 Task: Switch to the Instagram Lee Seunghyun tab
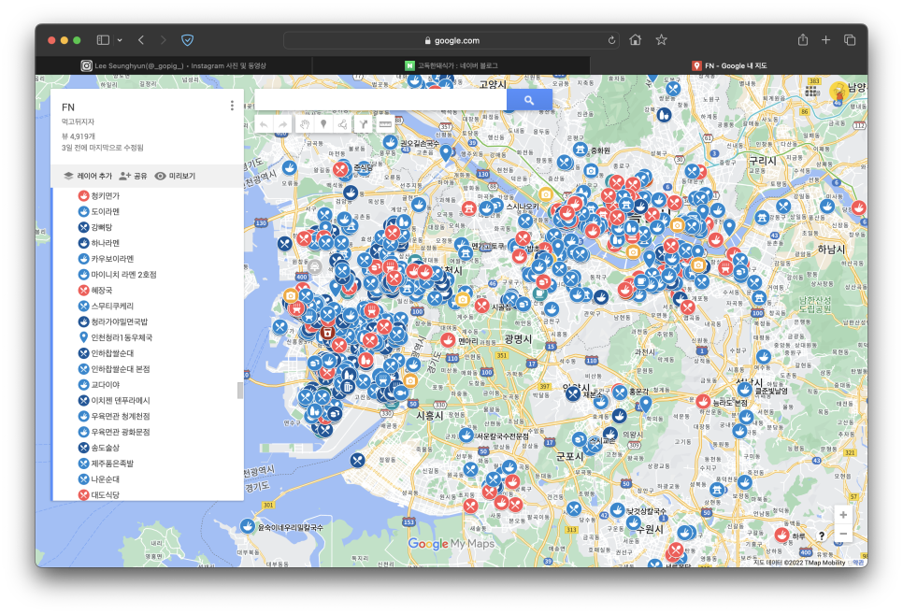173,65
